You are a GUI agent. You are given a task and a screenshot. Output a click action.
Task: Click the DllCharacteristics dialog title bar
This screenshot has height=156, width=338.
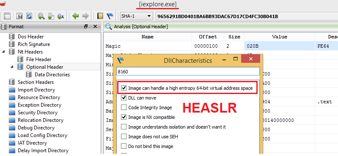187,60
